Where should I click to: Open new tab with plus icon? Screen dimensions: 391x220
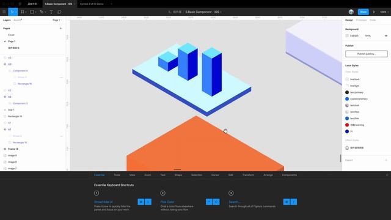coord(111,4)
